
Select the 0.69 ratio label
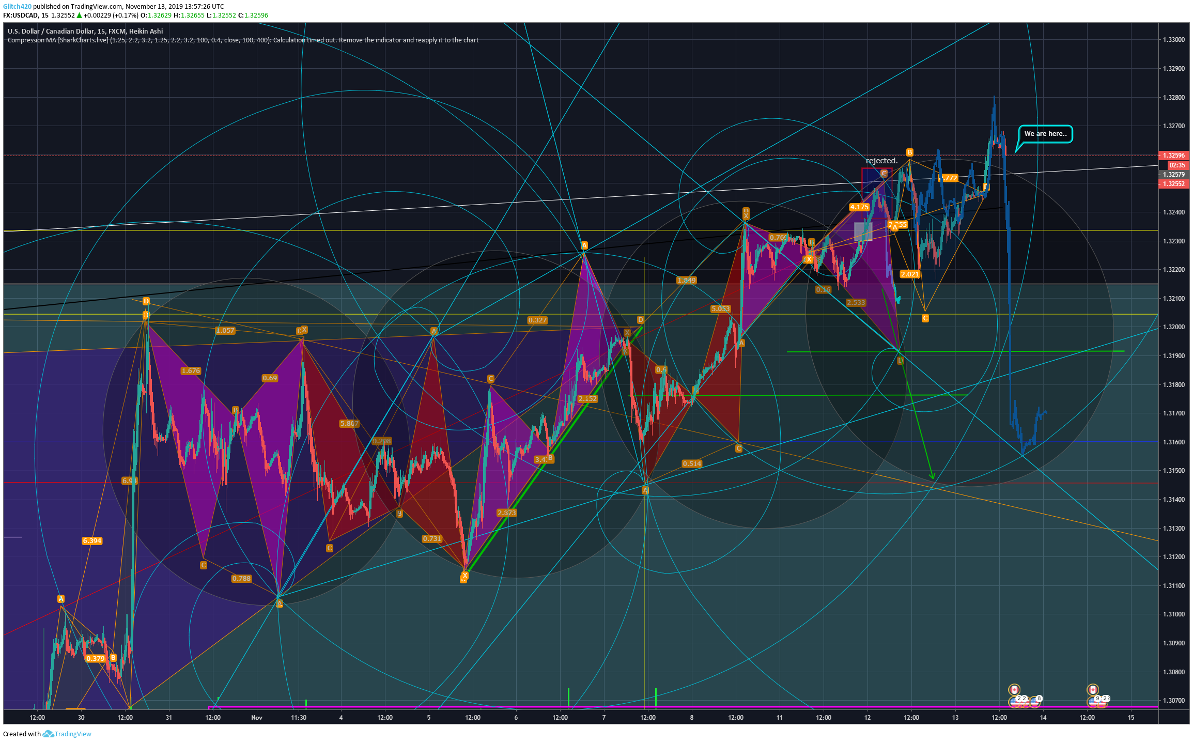[x=270, y=378]
